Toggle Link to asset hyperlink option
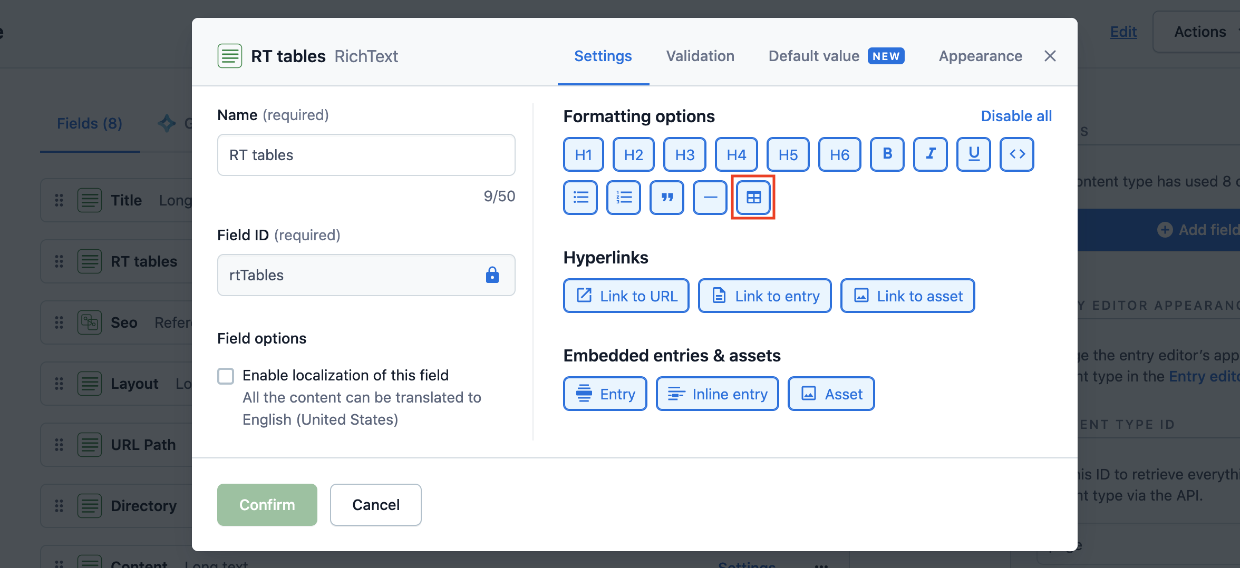The height and width of the screenshot is (568, 1240). (x=908, y=296)
